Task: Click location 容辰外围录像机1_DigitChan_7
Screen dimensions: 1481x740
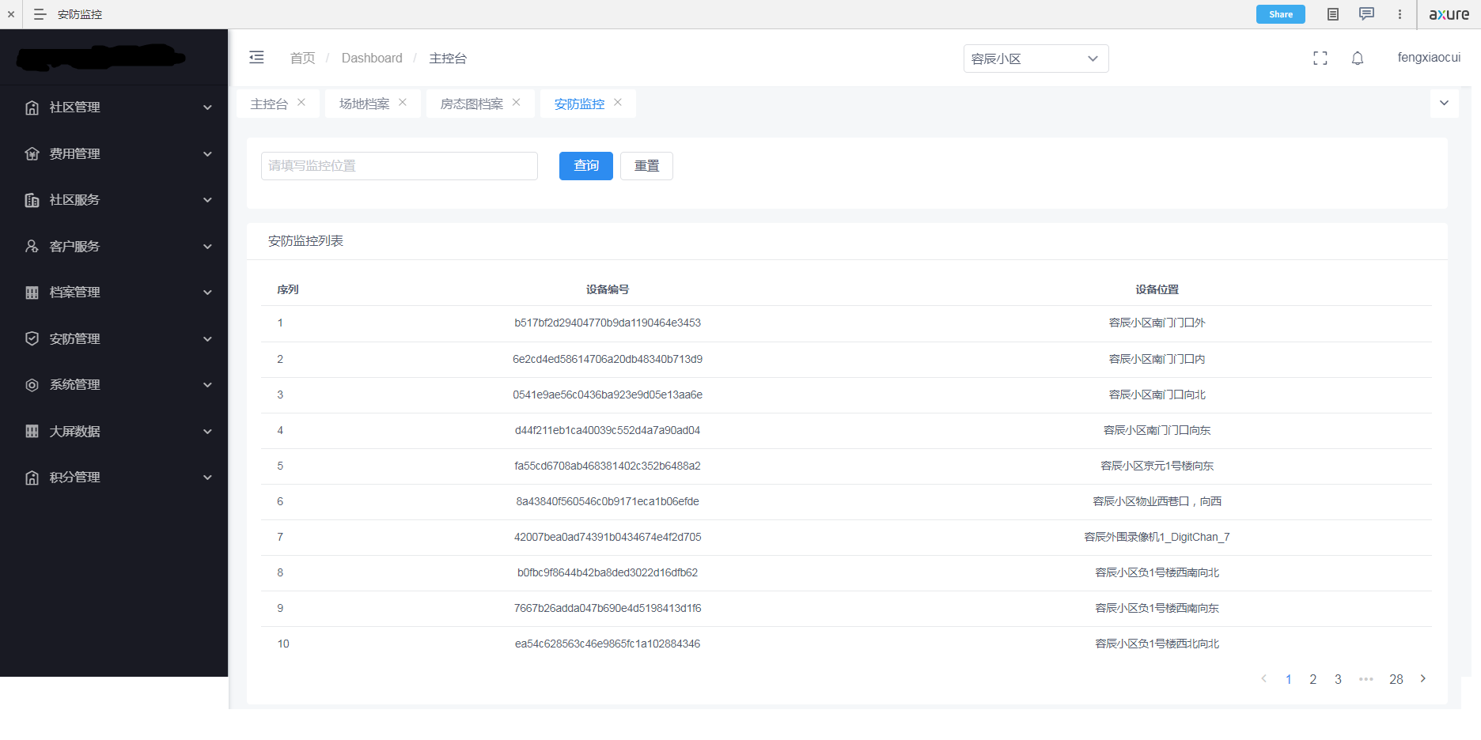Action: point(1157,537)
